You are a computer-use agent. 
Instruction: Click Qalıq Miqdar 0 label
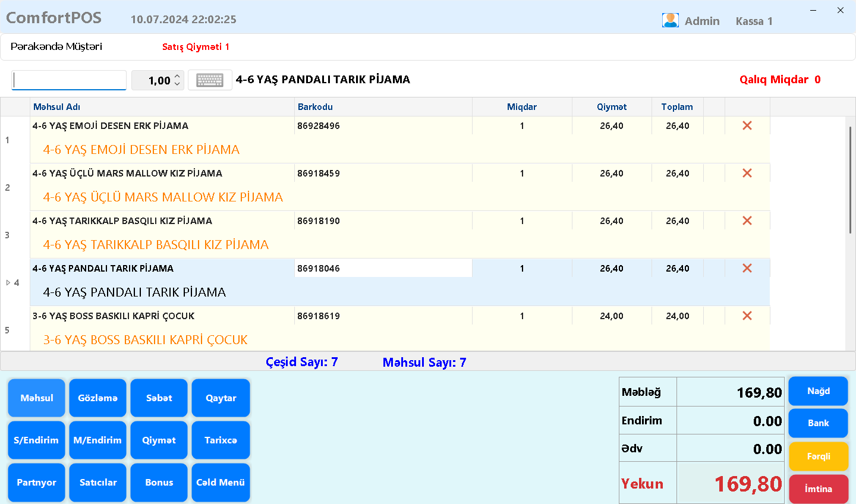click(780, 80)
